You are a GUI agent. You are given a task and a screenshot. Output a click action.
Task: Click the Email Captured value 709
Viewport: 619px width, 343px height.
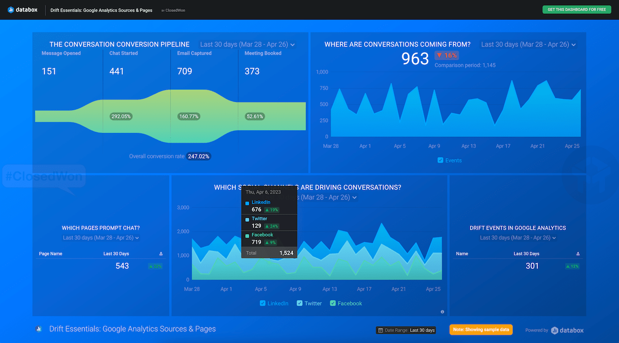point(185,71)
